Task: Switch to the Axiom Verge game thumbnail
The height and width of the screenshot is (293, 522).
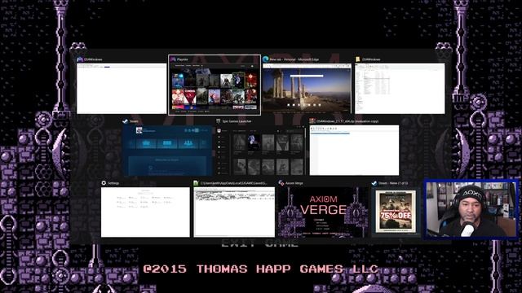Action: coord(323,212)
